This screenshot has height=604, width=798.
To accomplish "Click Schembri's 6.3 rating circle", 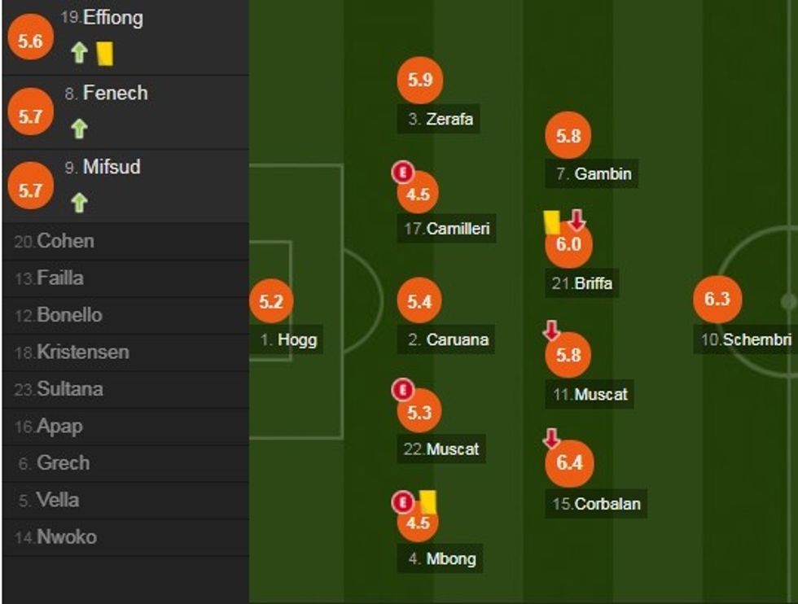I will (717, 300).
